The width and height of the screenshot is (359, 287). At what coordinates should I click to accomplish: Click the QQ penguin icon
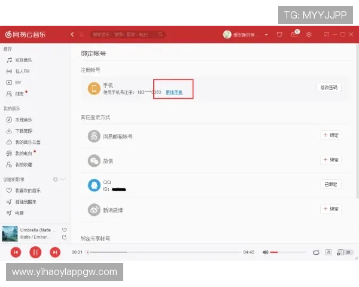click(x=94, y=185)
